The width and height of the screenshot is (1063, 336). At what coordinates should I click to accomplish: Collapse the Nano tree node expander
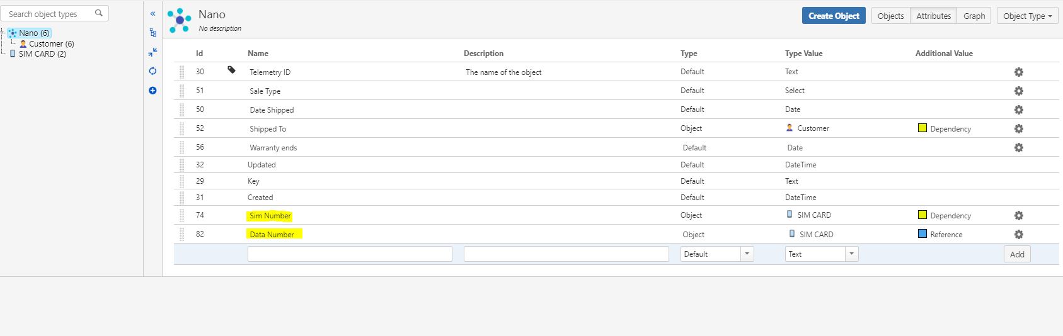(3, 33)
